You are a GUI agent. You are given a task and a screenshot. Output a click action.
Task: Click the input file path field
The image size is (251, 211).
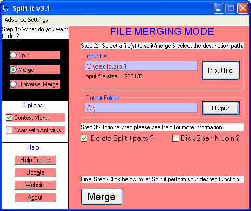pos(141,66)
